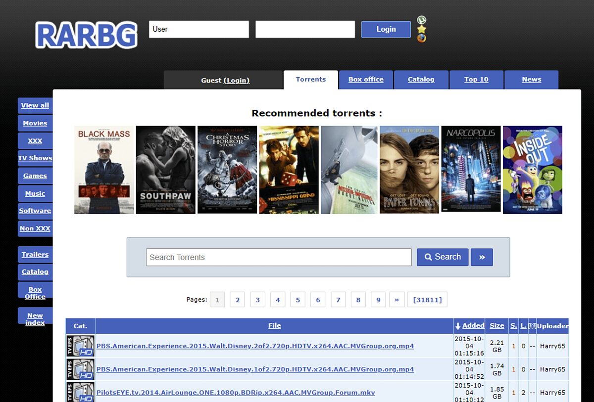The height and width of the screenshot is (402, 594).
Task: Open the Inside Out poster
Action: pos(533,170)
